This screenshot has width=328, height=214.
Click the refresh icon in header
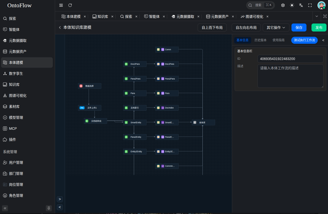(70, 5)
